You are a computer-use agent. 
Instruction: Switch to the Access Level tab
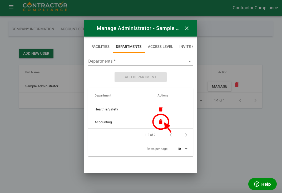click(x=160, y=47)
